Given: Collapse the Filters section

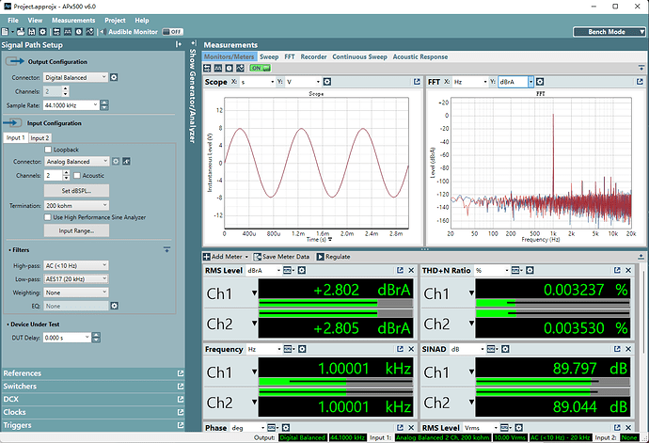Looking at the screenshot, I should click(166, 249).
